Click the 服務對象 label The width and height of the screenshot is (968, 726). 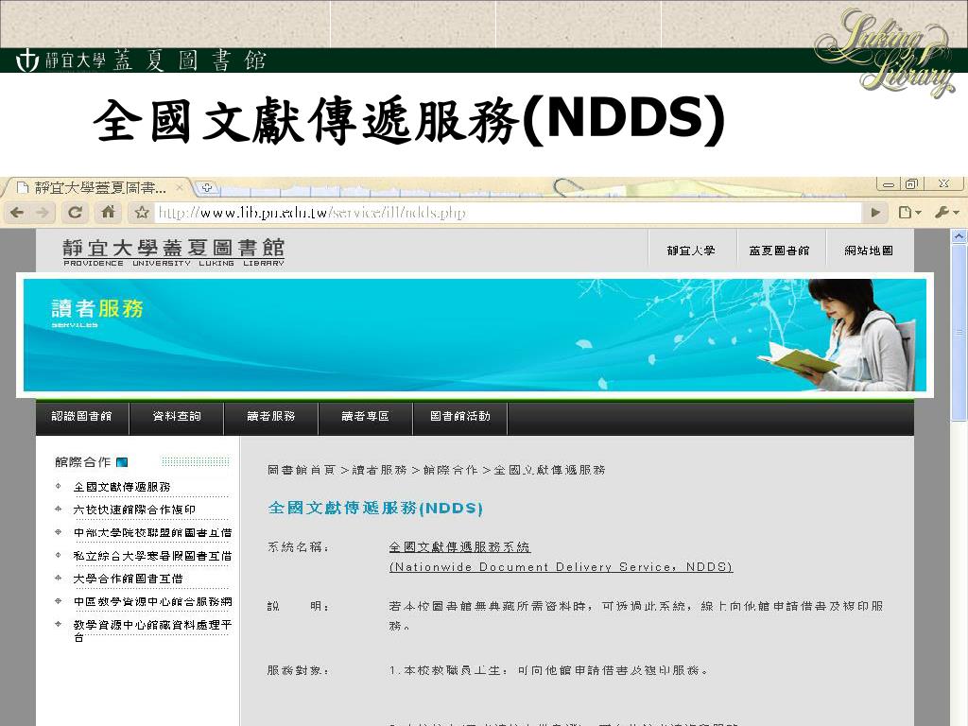298,670
